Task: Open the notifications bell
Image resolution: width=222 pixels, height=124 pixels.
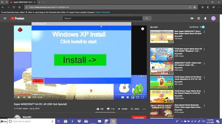Action: [205, 18]
